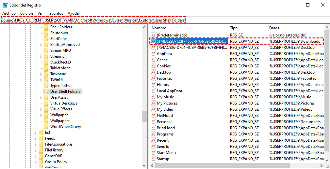Viewport: 330px width, 169px height.
Task: Click the values pane horizontal scroll right arrow
Action: [322, 165]
